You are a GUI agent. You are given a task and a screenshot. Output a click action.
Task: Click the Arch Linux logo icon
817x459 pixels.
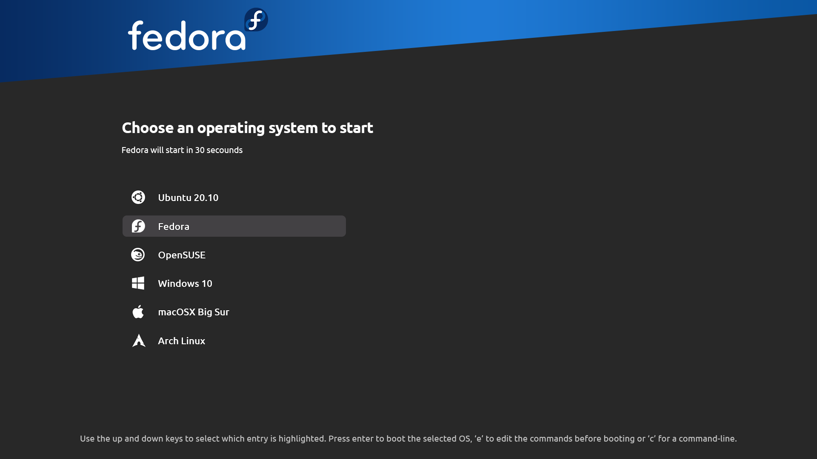point(139,340)
